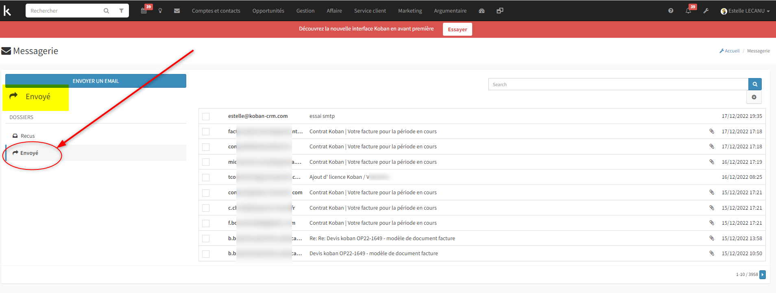
Task: Tick checkbox for Re: Re: Devis koban email
Action: (x=206, y=239)
